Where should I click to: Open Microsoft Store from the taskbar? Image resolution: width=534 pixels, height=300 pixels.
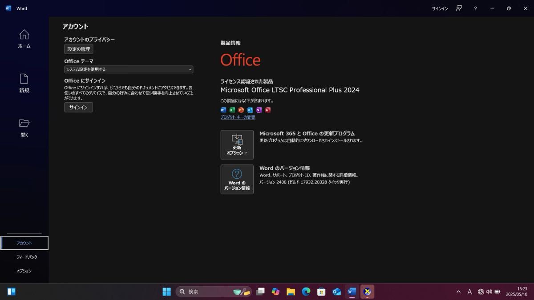(x=321, y=292)
